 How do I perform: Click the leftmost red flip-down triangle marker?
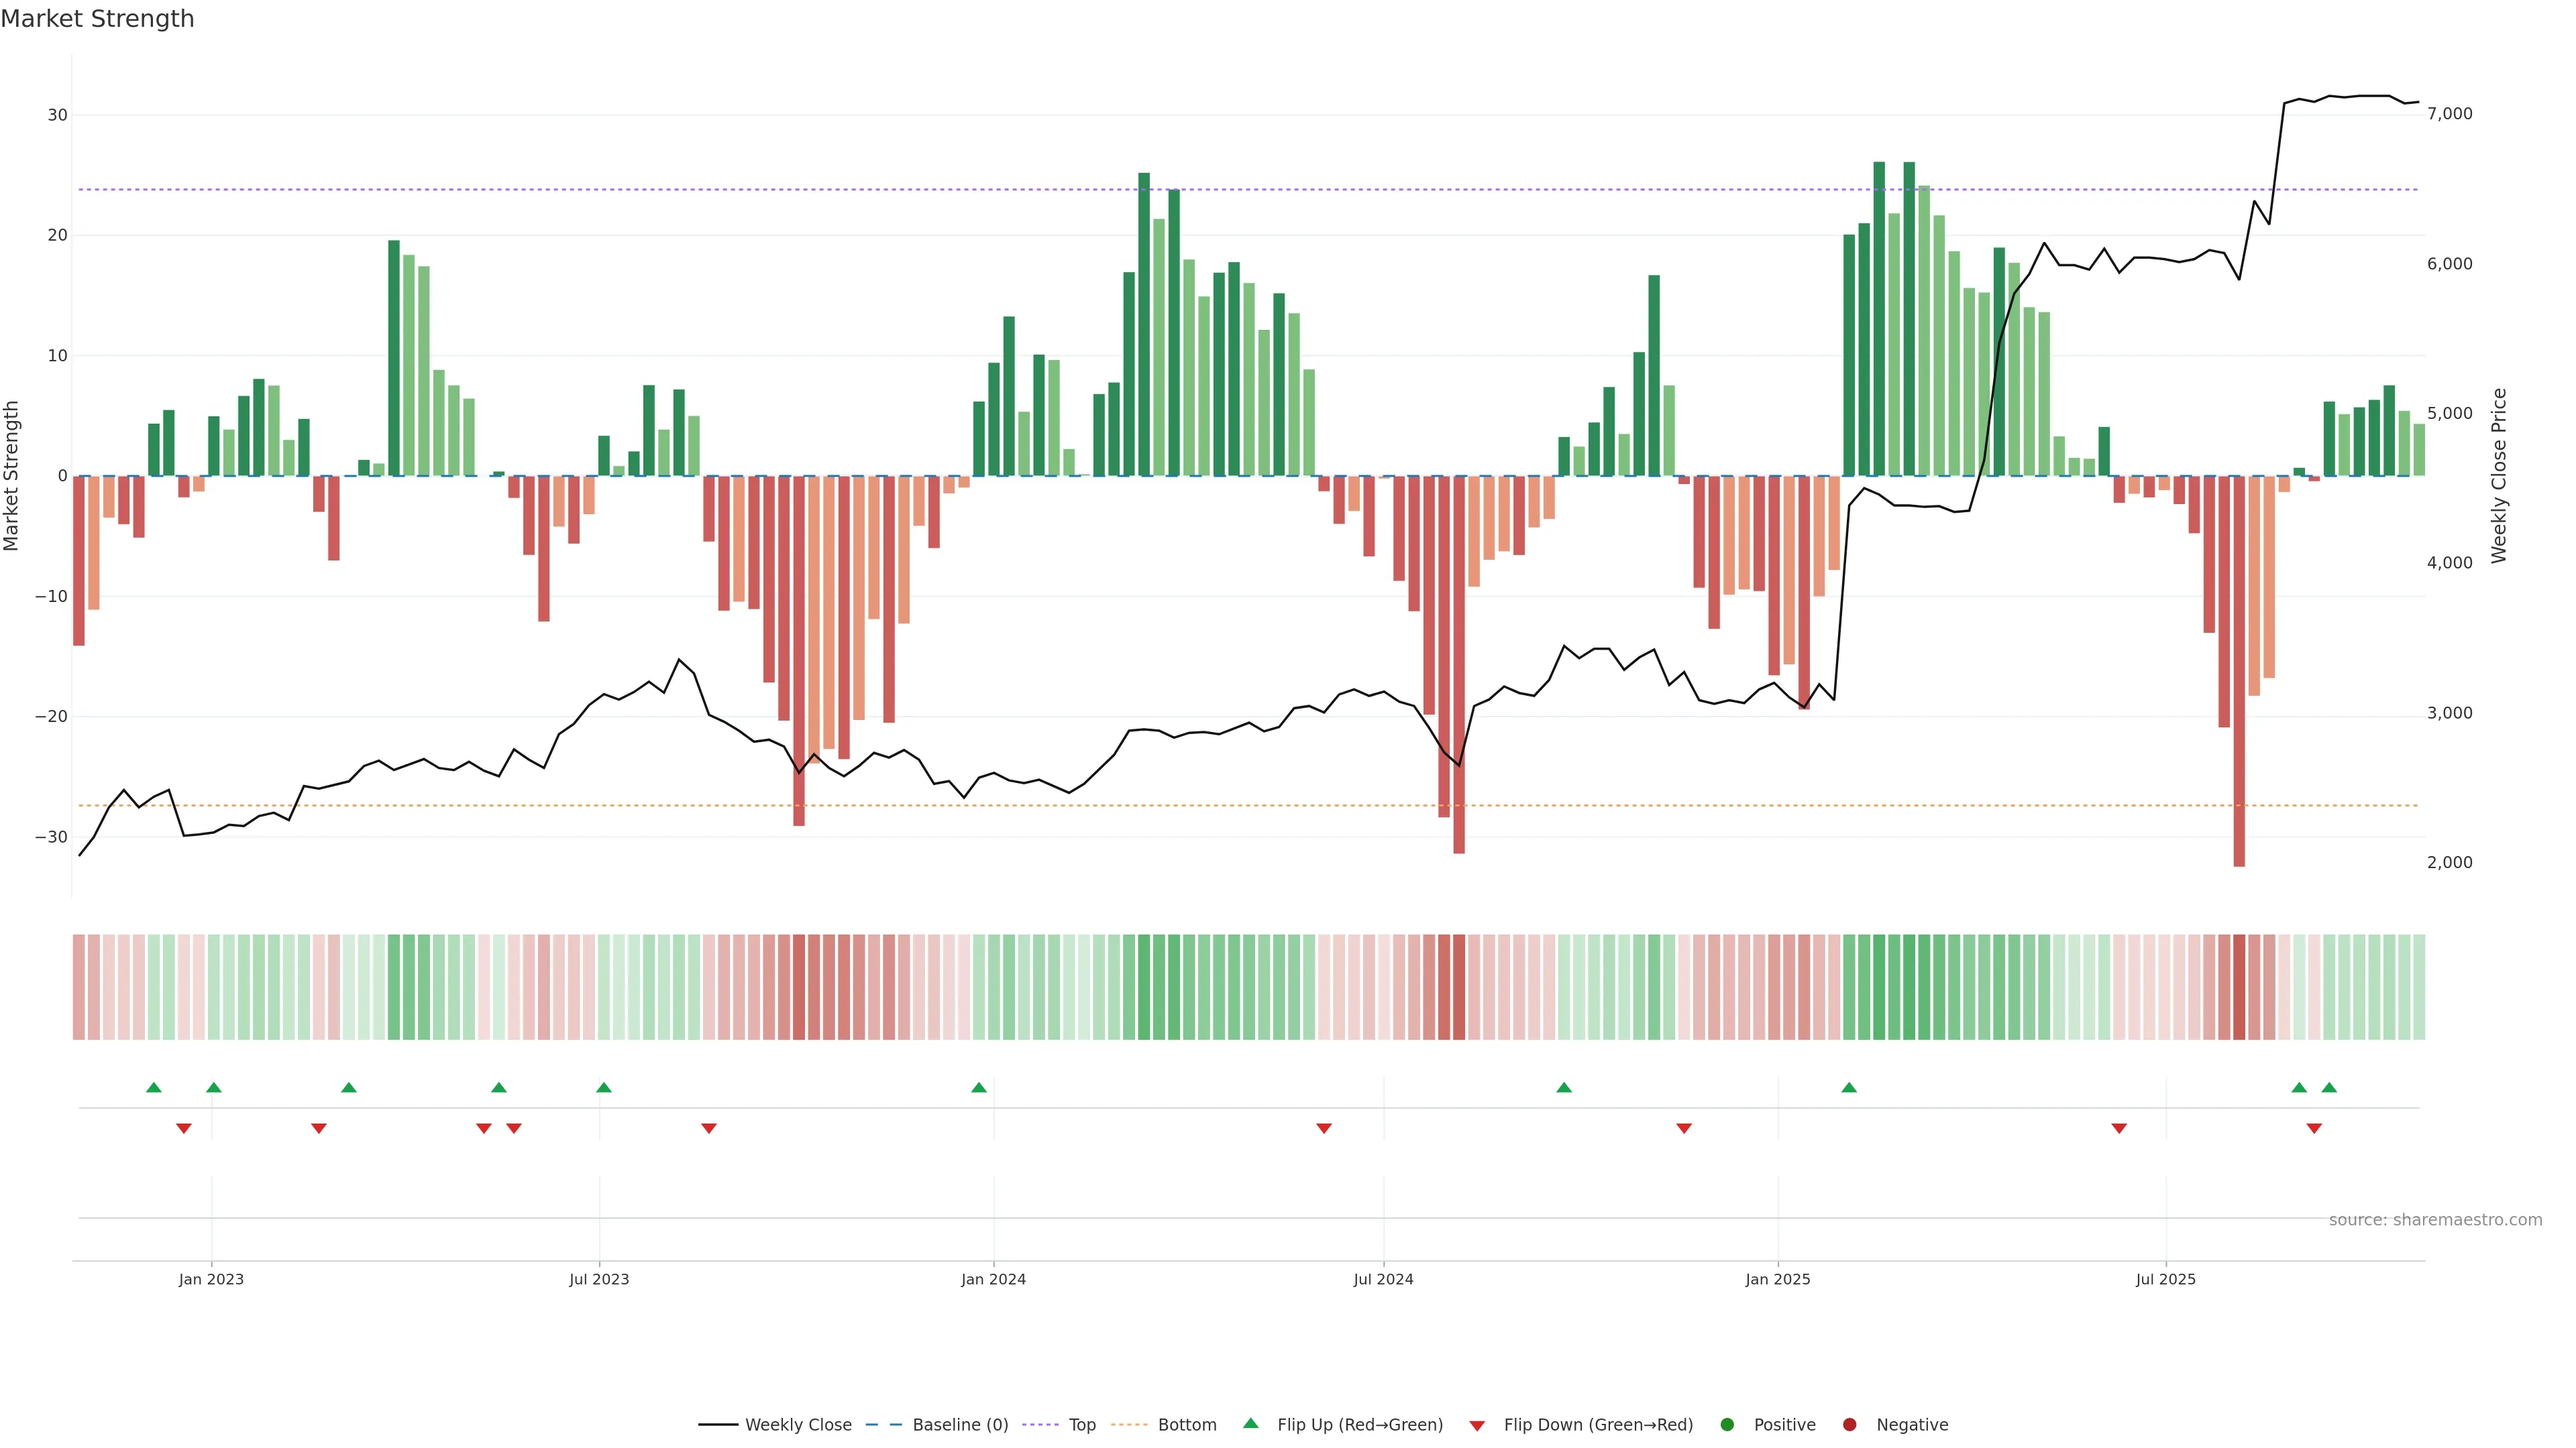click(184, 1128)
